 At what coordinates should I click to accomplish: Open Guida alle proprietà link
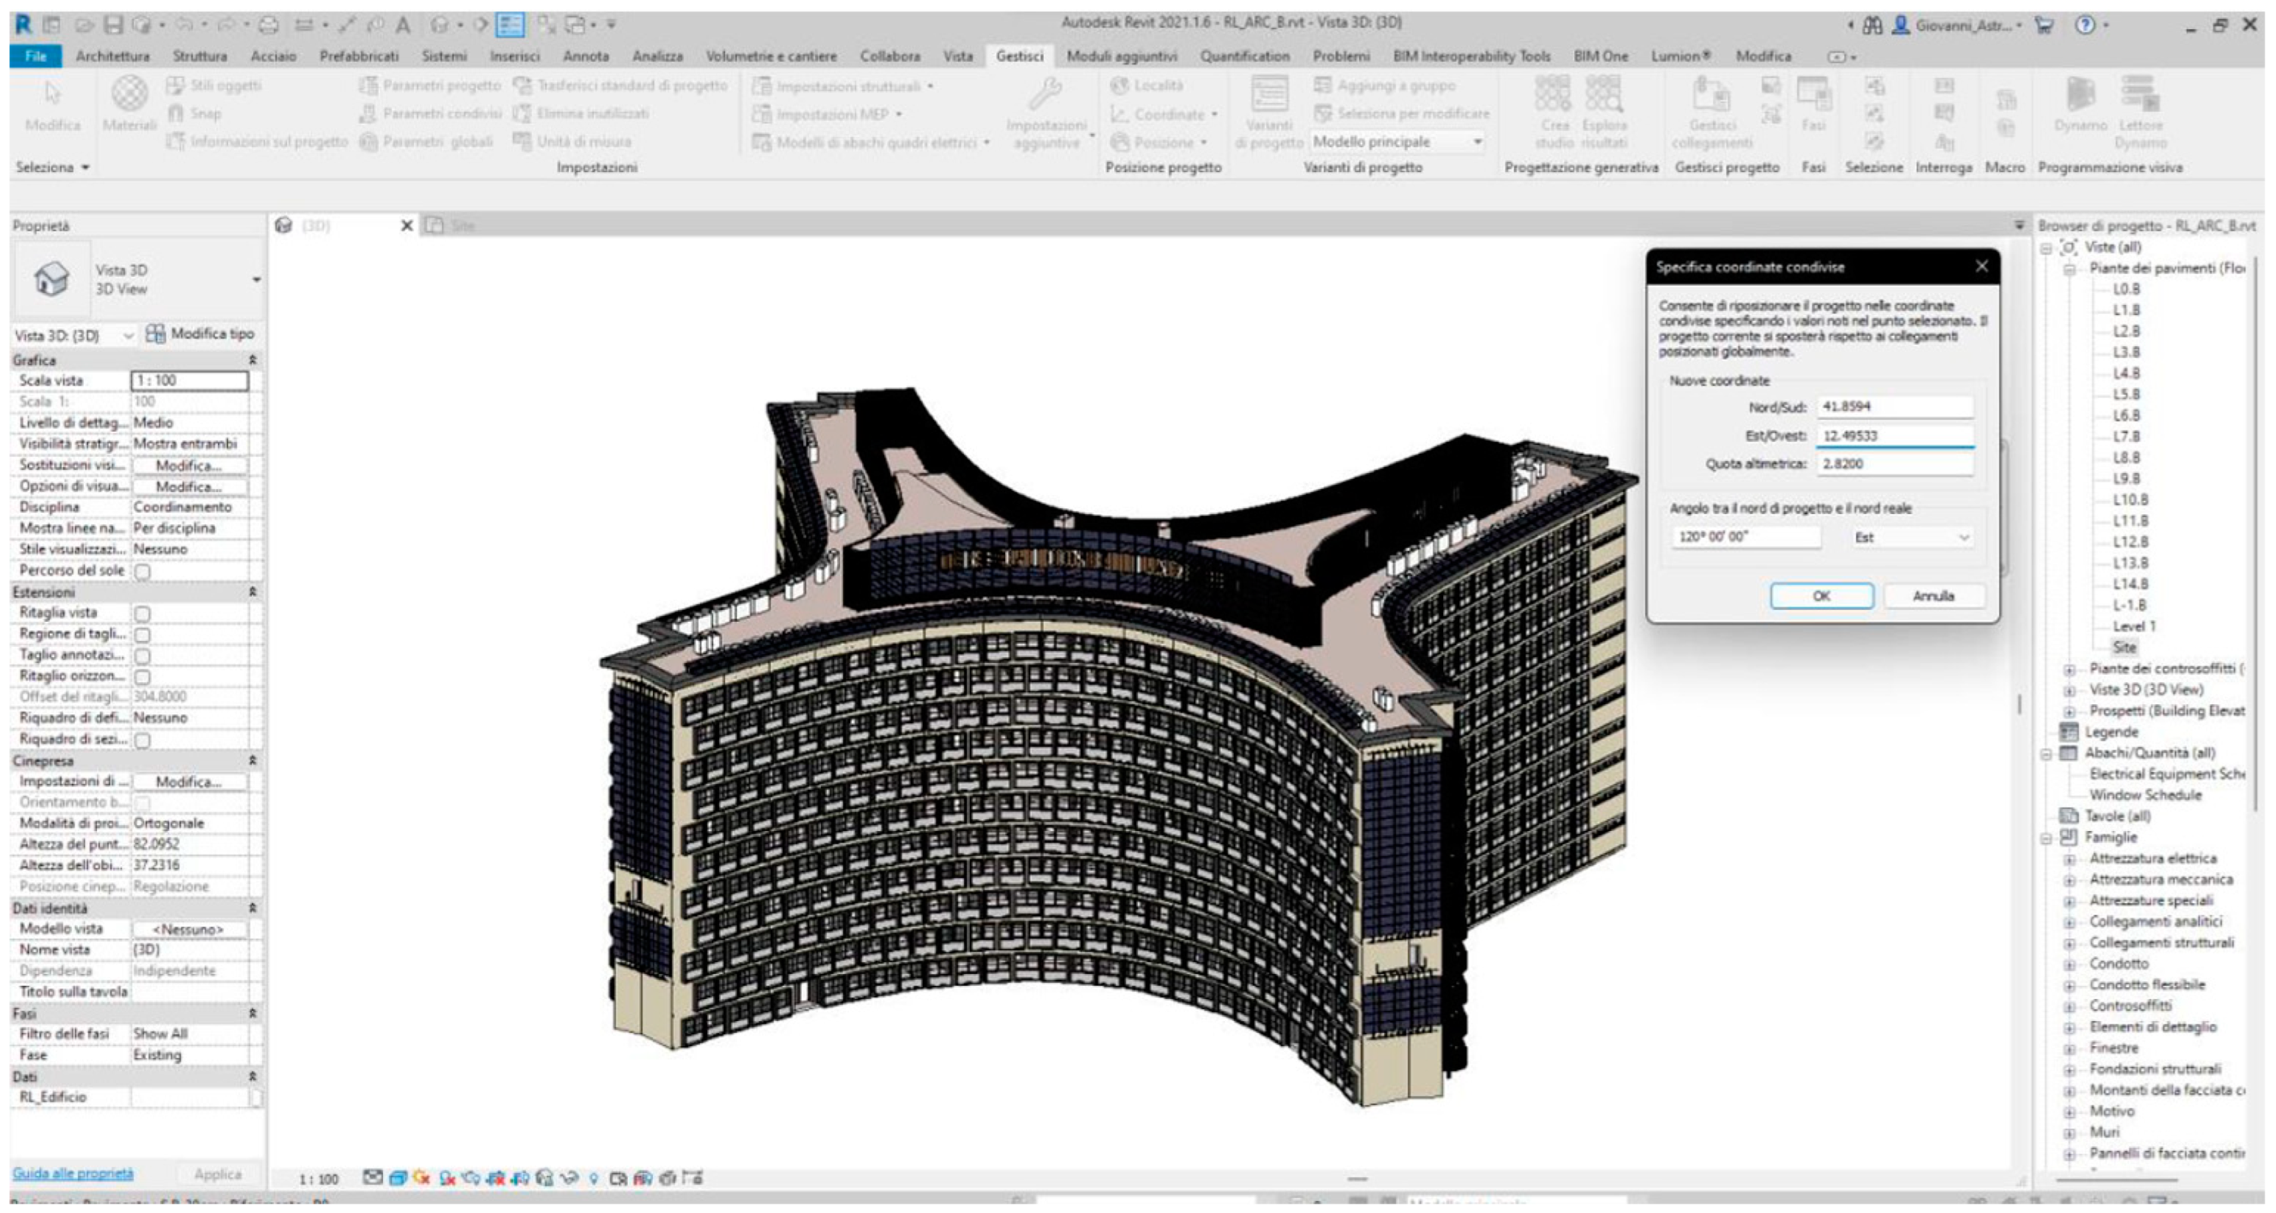pyautogui.click(x=72, y=1173)
